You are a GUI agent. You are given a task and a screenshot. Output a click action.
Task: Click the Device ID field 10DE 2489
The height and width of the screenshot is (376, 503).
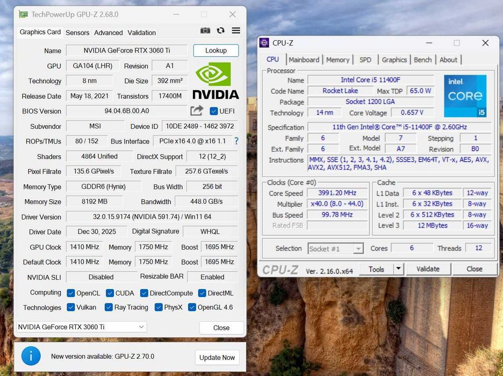coord(199,126)
